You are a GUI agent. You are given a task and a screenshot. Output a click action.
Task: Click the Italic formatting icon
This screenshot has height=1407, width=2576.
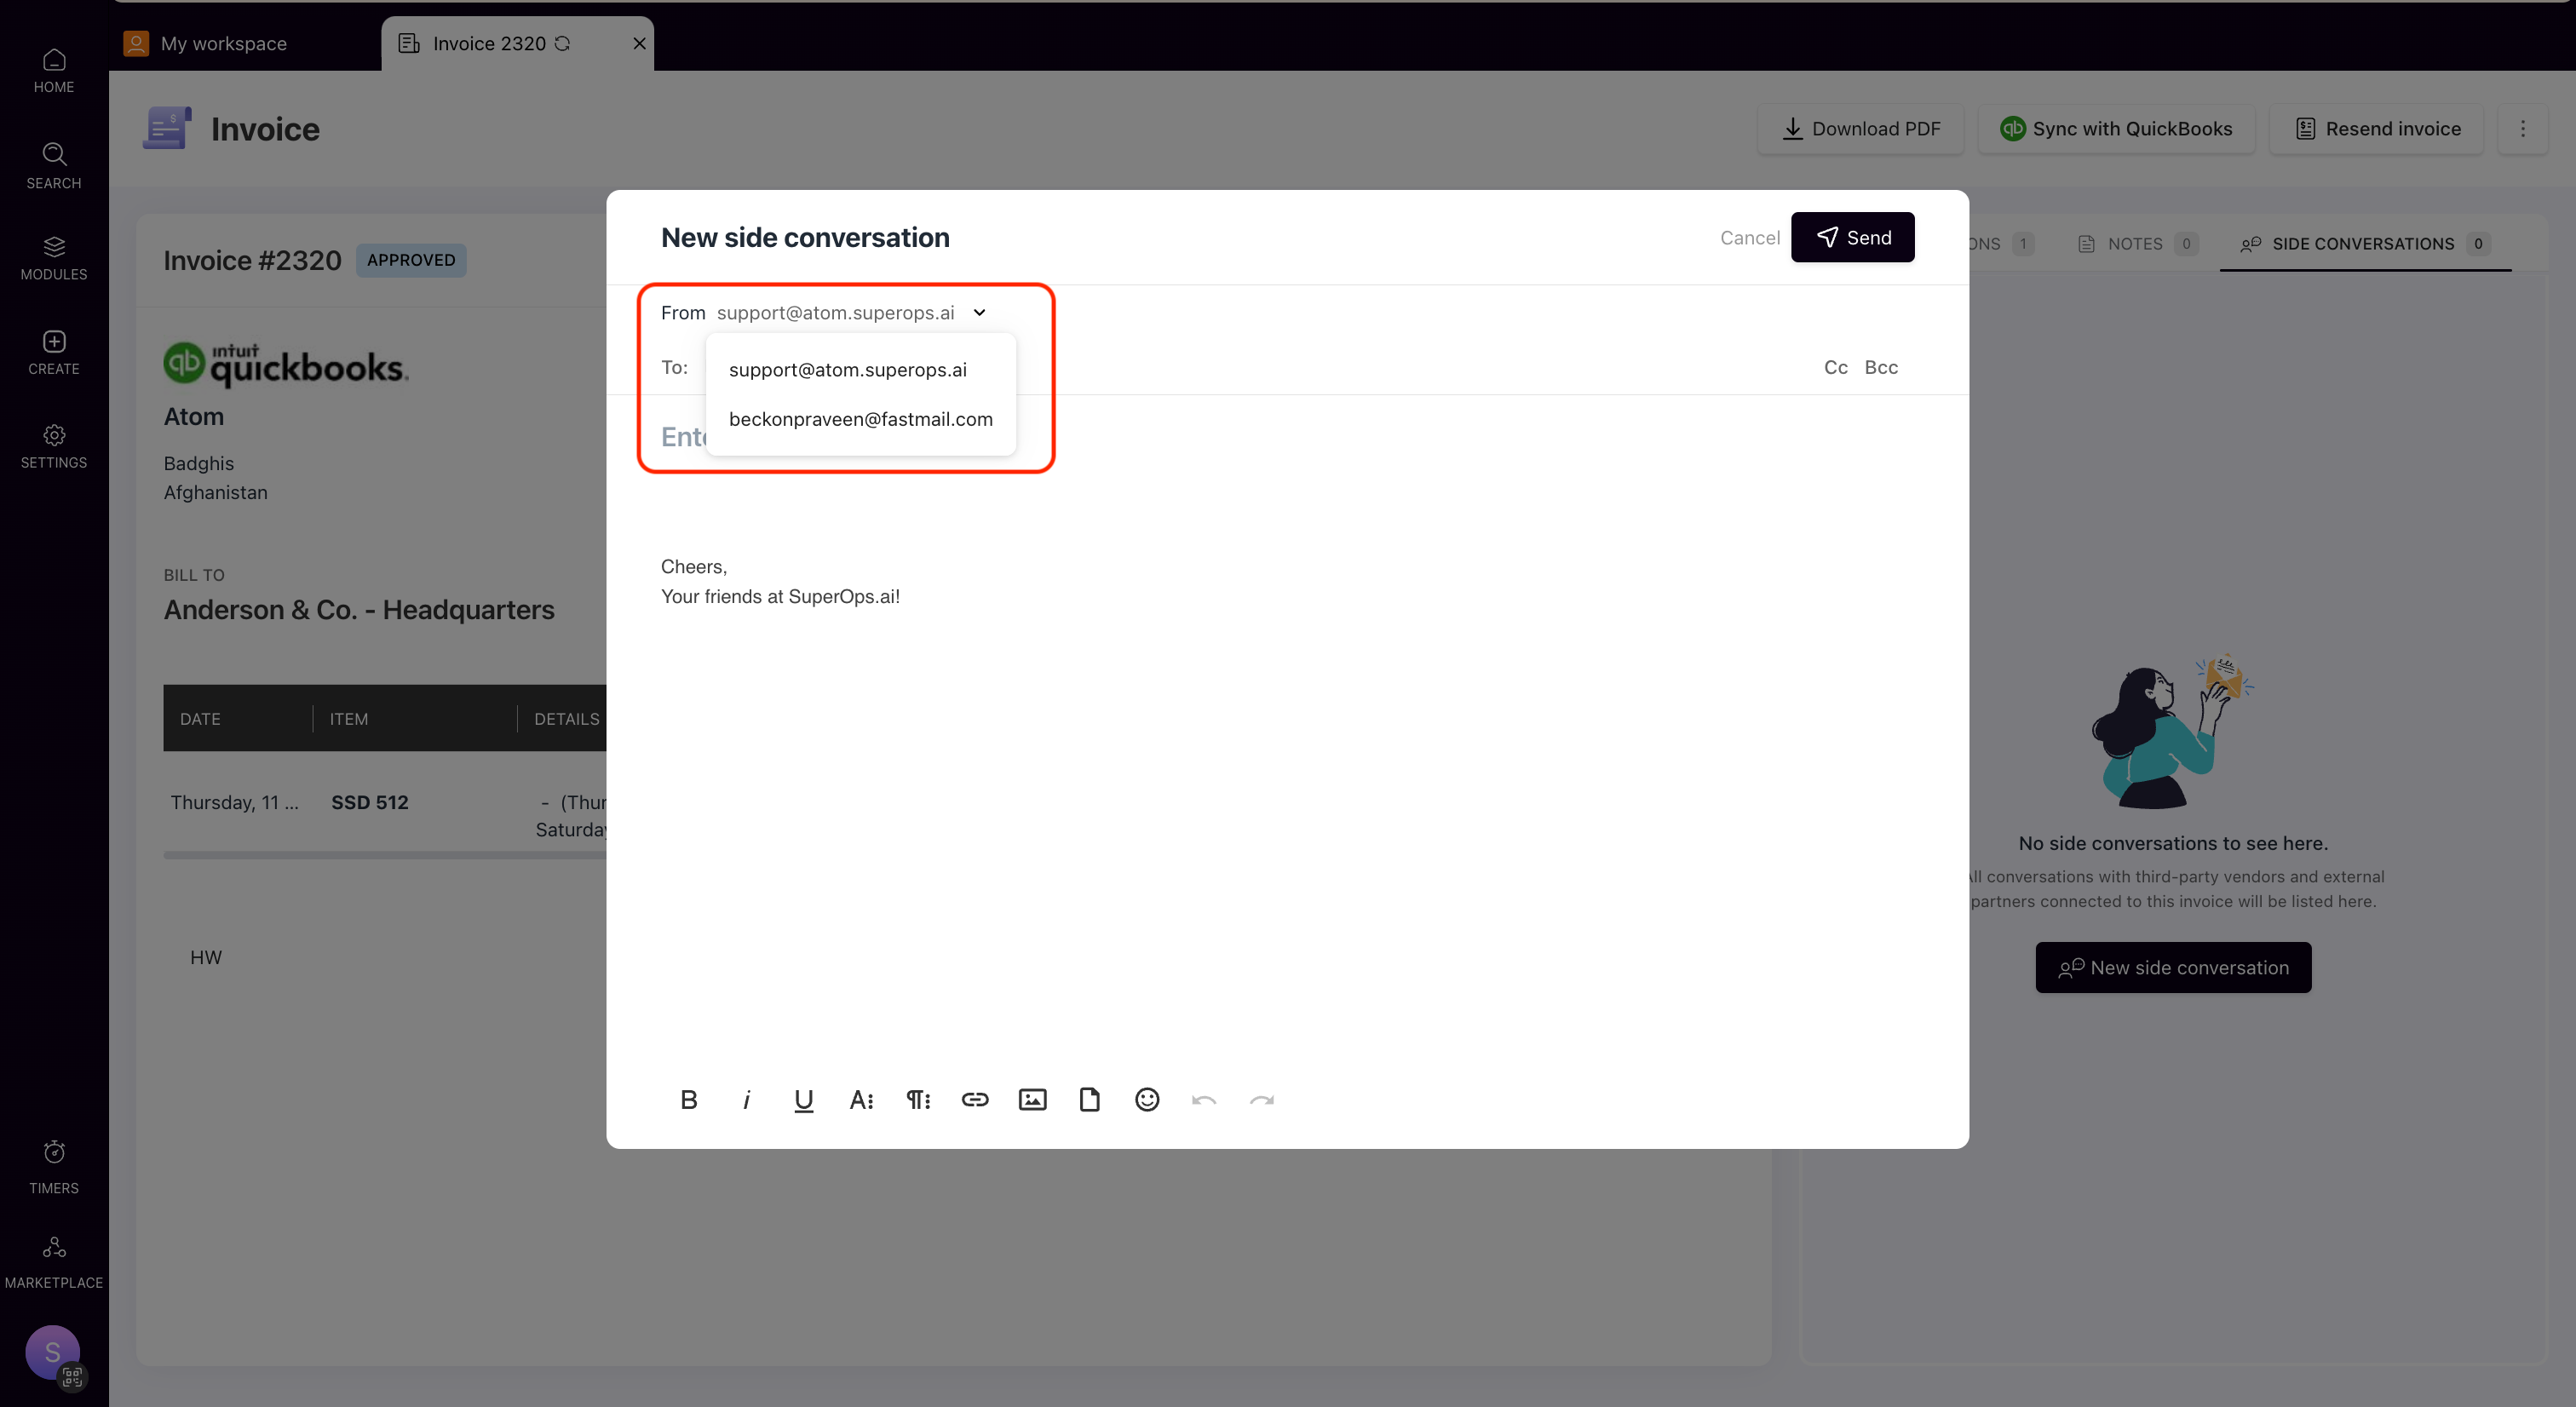[x=745, y=1099]
